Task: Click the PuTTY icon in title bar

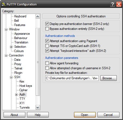Action: pos(4,4)
